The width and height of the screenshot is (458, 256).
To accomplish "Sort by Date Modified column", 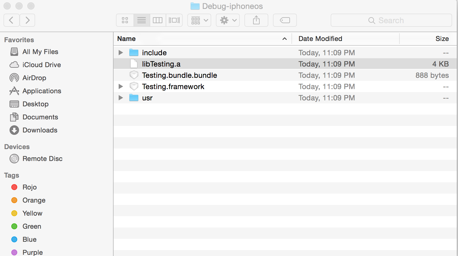I will 346,39.
